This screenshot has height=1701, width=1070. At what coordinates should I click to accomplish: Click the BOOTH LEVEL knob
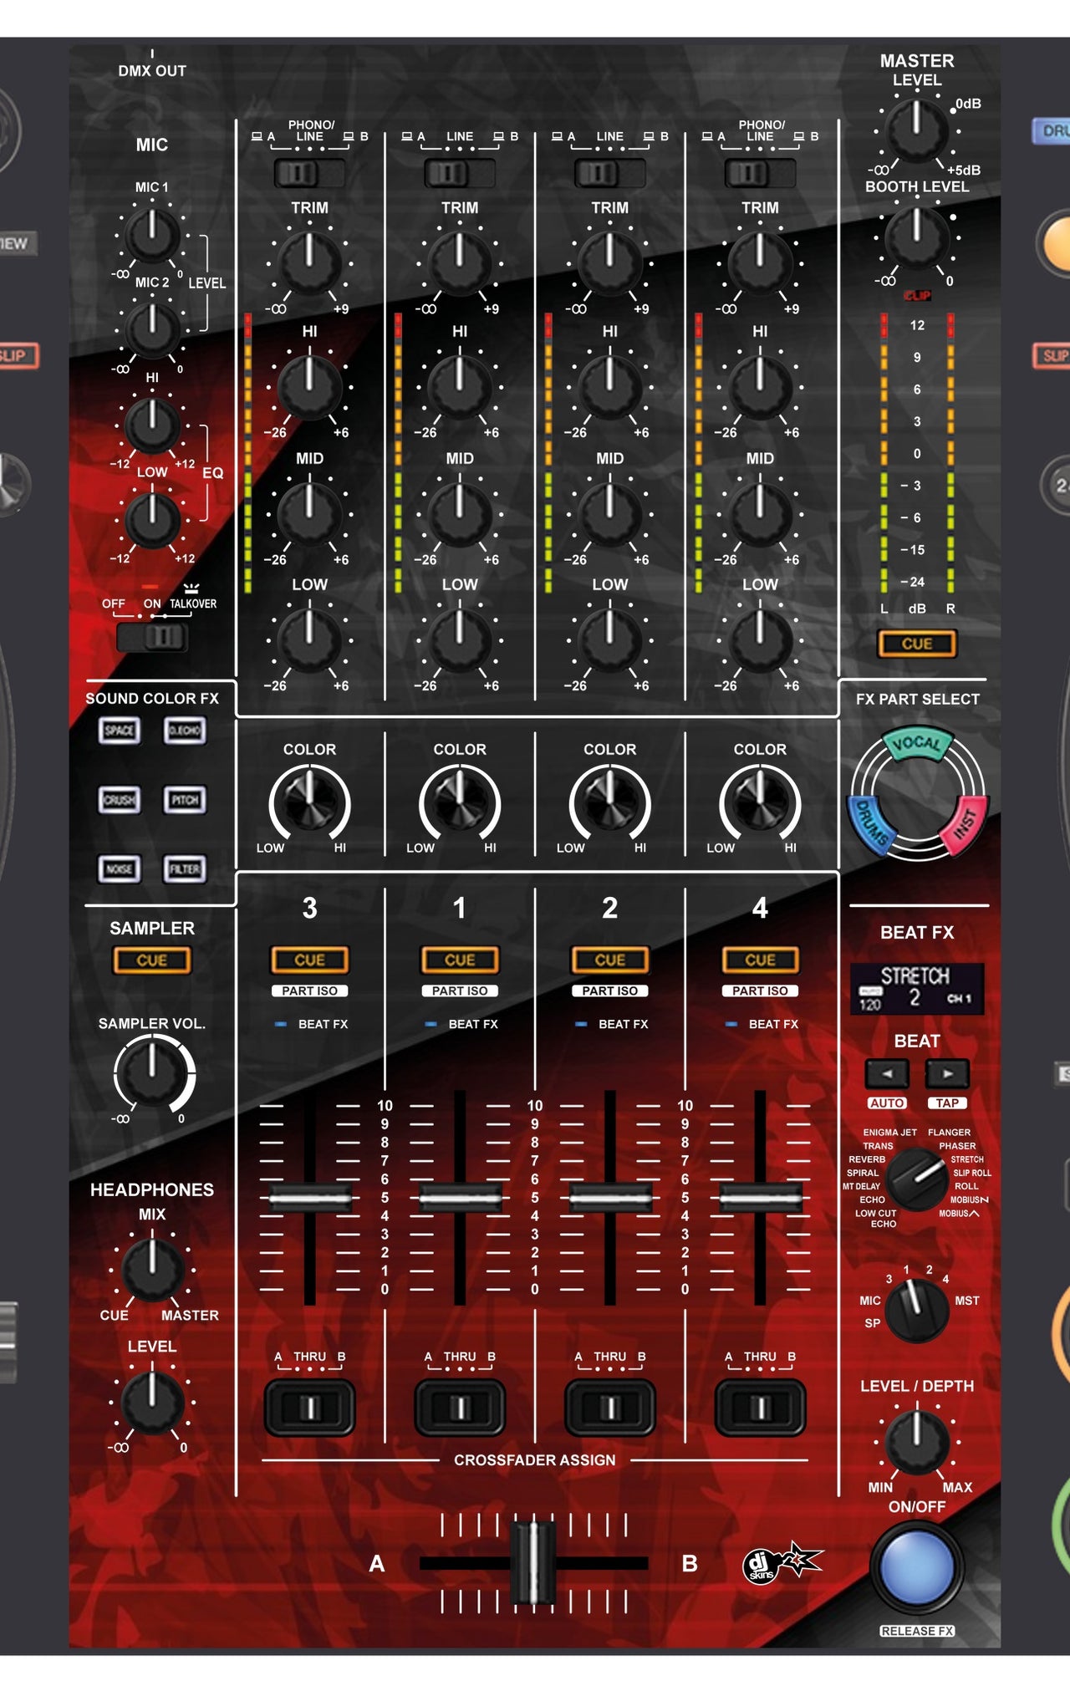917,237
